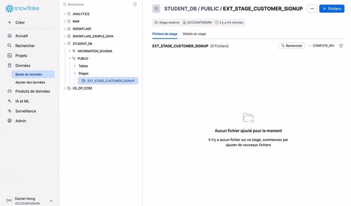Click the EXT_STAGE_CUSTOMER_SIGNUP stage icon in tree
Screen dimensions: 351x206
click(83, 81)
